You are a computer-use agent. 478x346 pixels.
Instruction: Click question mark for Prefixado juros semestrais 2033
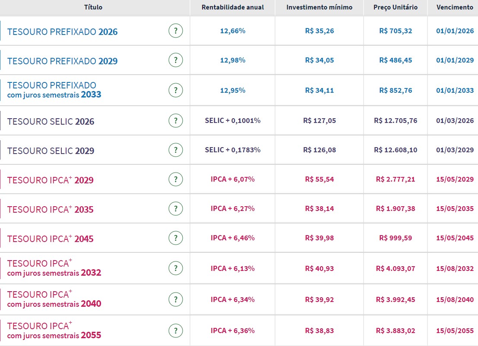[175, 90]
